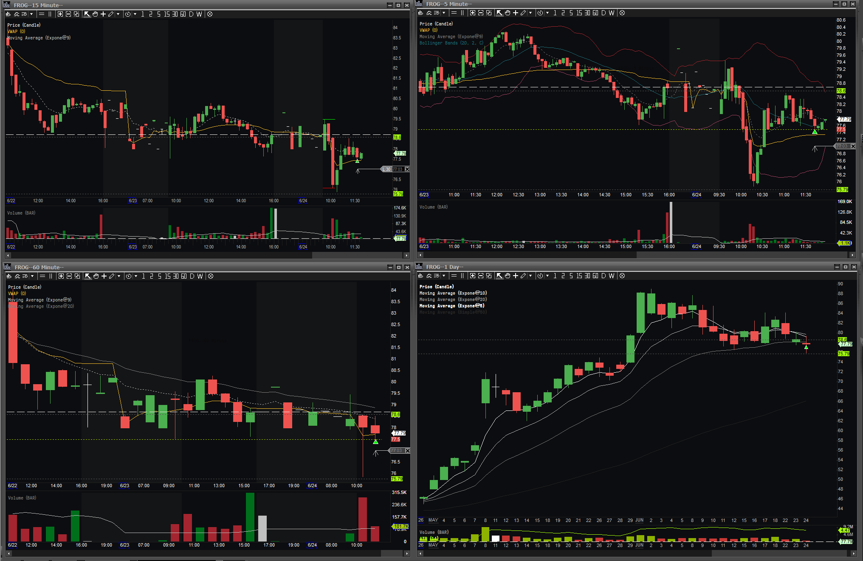Zoom in on the 1 Day chart
Viewport: 863px width, 561px height.
click(x=472, y=276)
